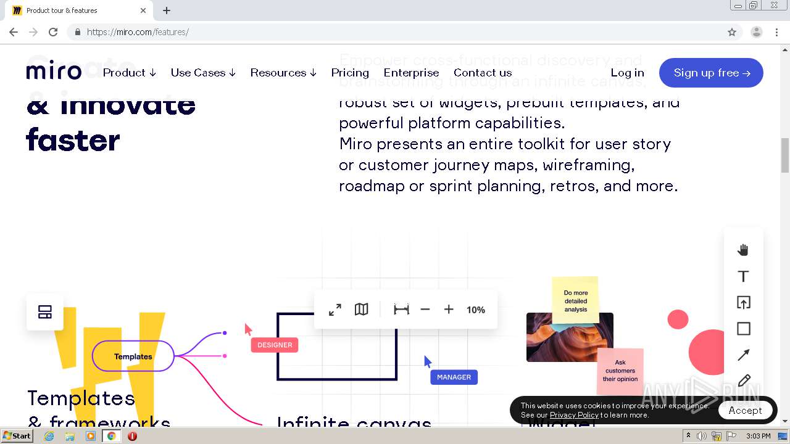Click the page vertical scrollbar thumb
This screenshot has width=790, height=444.
[785, 155]
